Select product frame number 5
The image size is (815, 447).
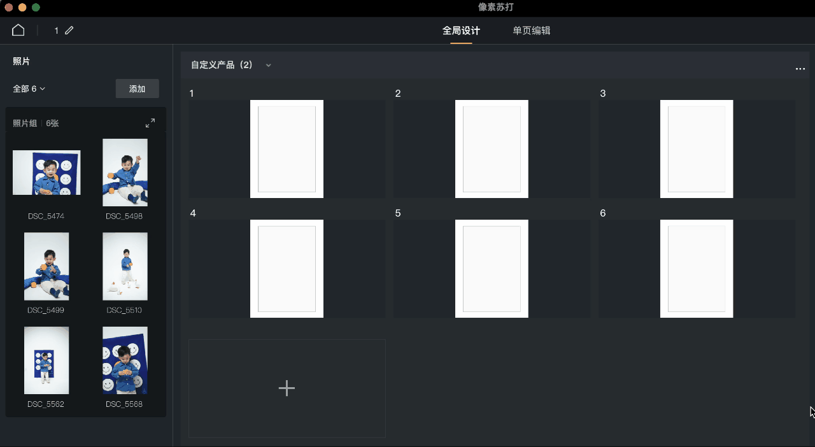point(492,268)
